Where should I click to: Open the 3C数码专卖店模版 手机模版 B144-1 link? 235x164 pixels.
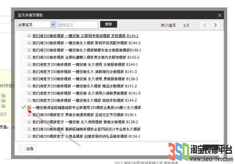click(x=85, y=36)
